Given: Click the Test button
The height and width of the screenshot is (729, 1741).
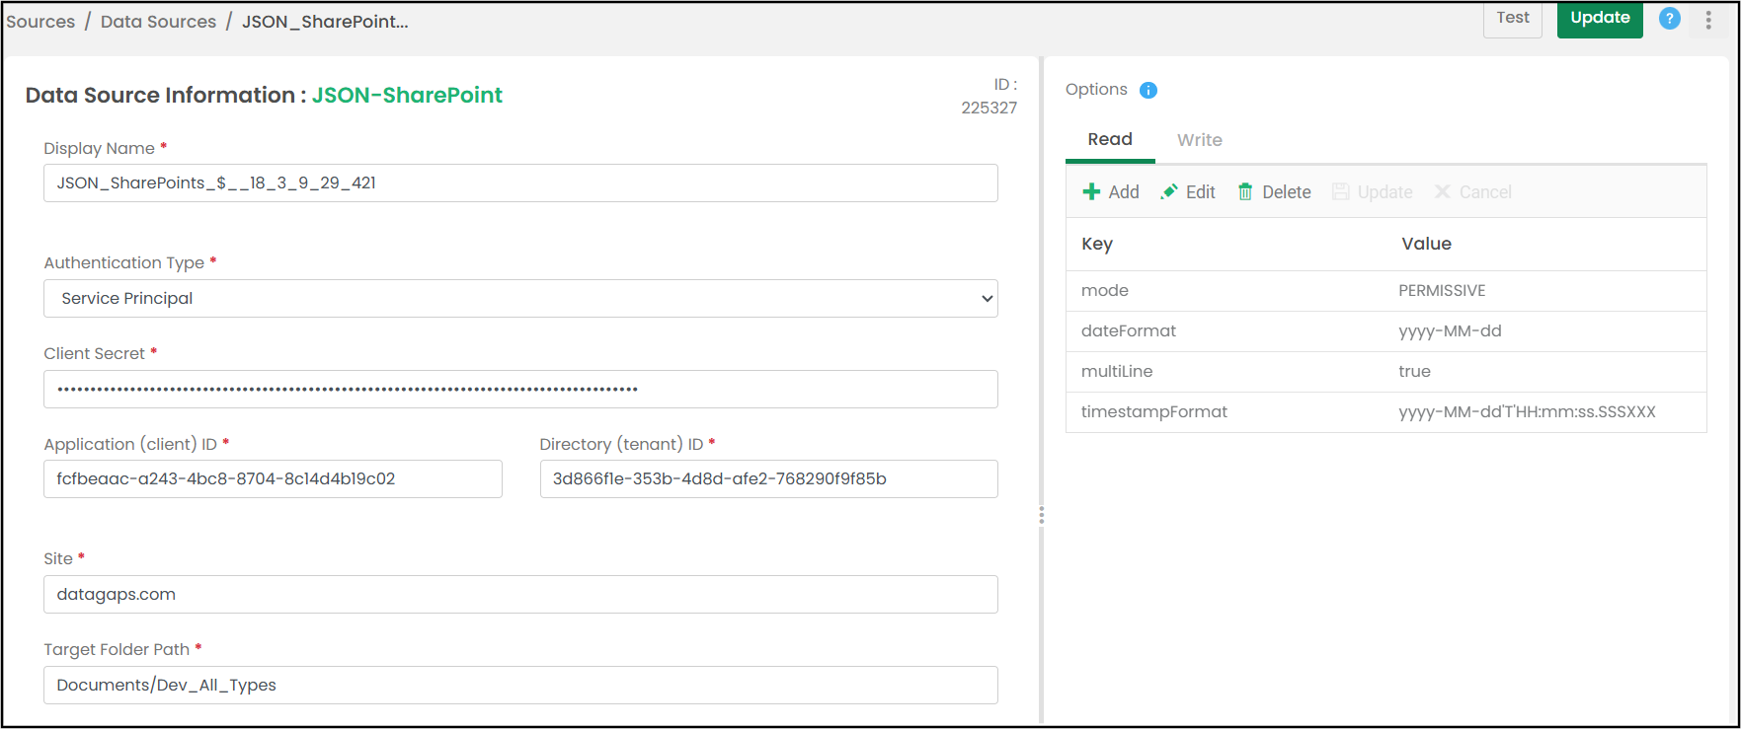Looking at the screenshot, I should coord(1513,18).
